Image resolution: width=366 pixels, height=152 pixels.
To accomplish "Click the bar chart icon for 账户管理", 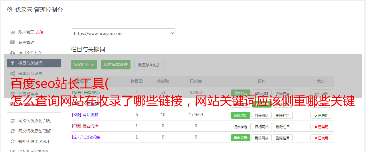I will click(12, 32).
